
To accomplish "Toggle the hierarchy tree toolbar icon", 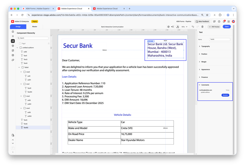I will click(x=172, y=27).
